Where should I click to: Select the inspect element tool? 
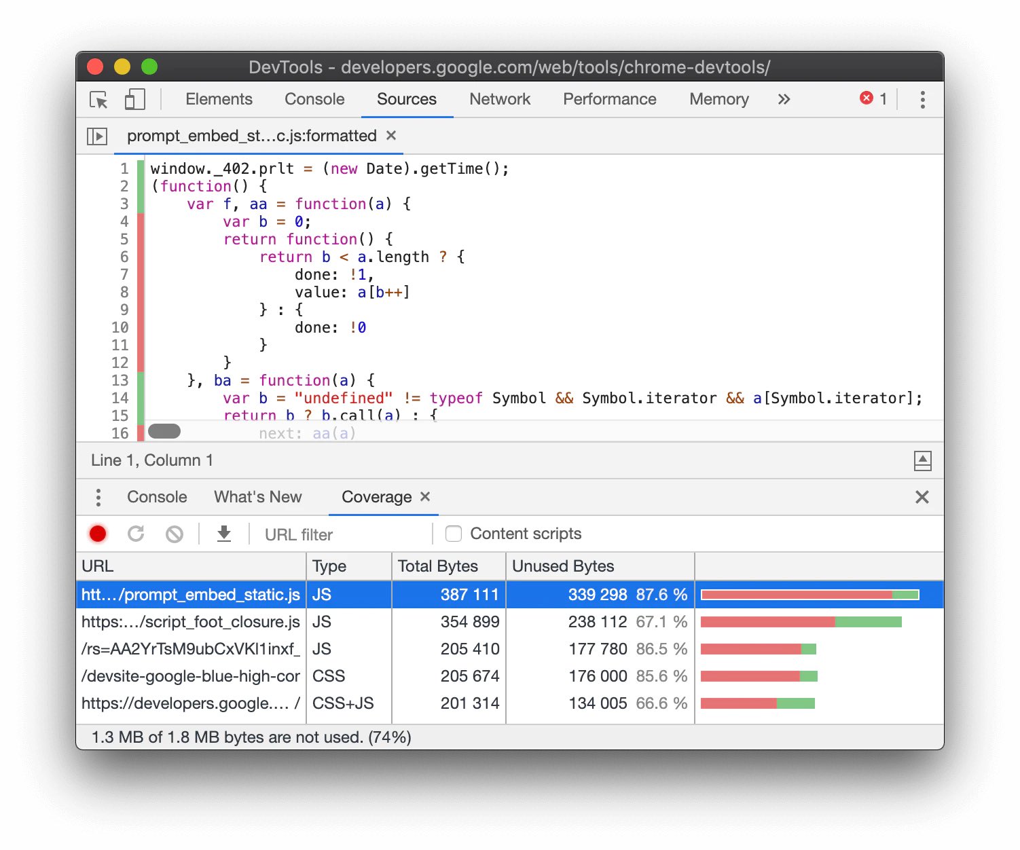[98, 99]
